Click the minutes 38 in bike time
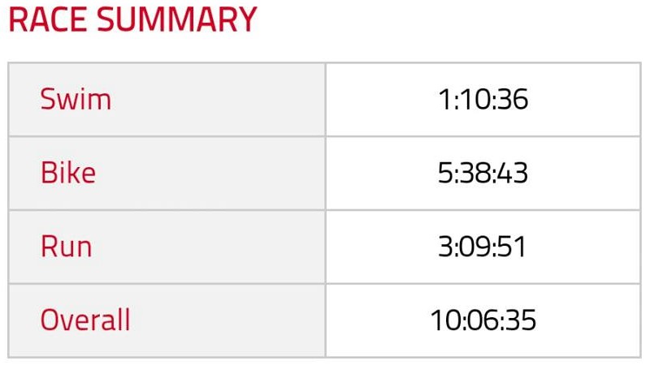Image resolution: width=650 pixels, height=365 pixels. [478, 174]
